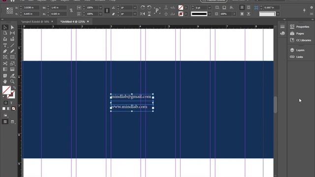Click the Flip Horizontal icon
This screenshot has height=177, width=315.
[x=143, y=14]
